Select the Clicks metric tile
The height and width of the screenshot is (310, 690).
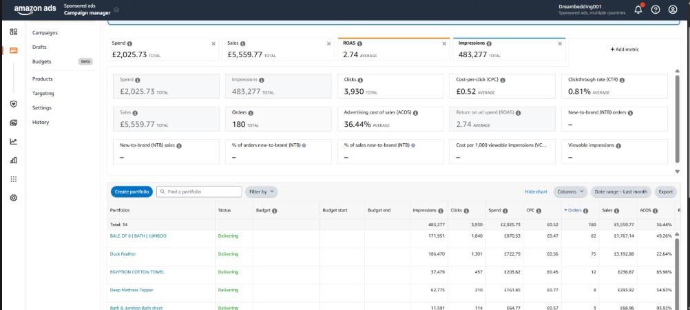click(390, 86)
